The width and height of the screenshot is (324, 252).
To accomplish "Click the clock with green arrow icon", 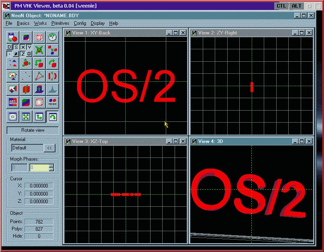I will [x=52, y=37].
